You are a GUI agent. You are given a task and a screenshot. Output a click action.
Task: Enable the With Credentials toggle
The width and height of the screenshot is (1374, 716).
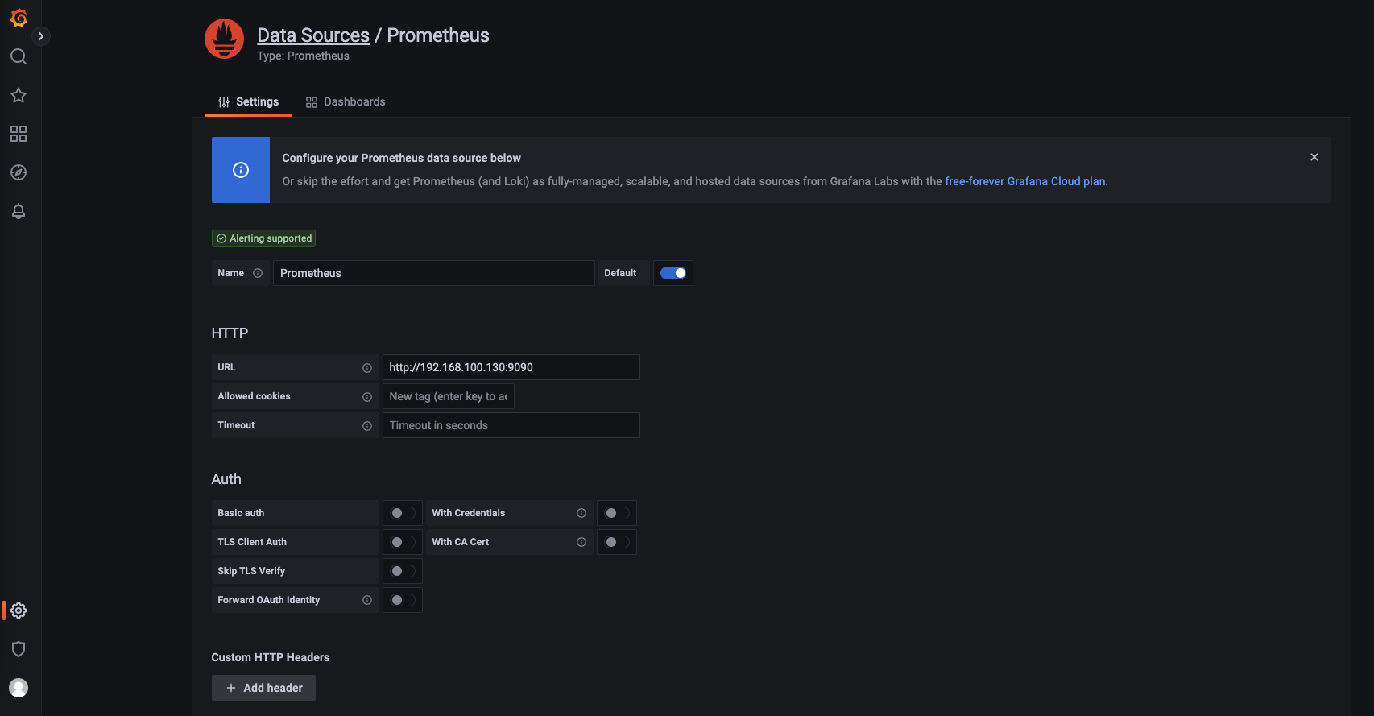617,513
